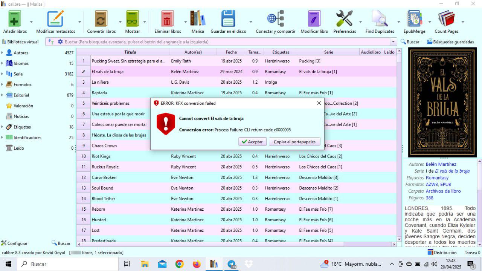482x271 pixels.
Task: Click the Añadir libros toolbar icon
Action: [15, 18]
